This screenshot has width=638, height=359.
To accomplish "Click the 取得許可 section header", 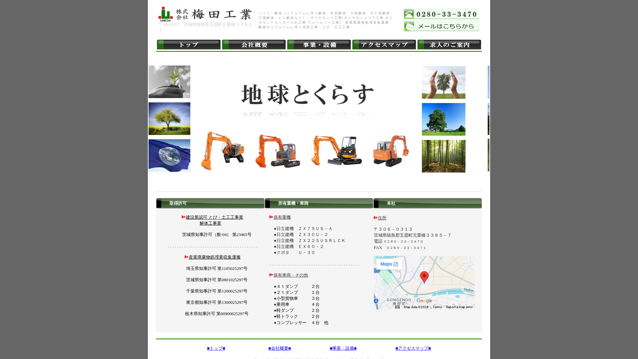I will 210,203.
